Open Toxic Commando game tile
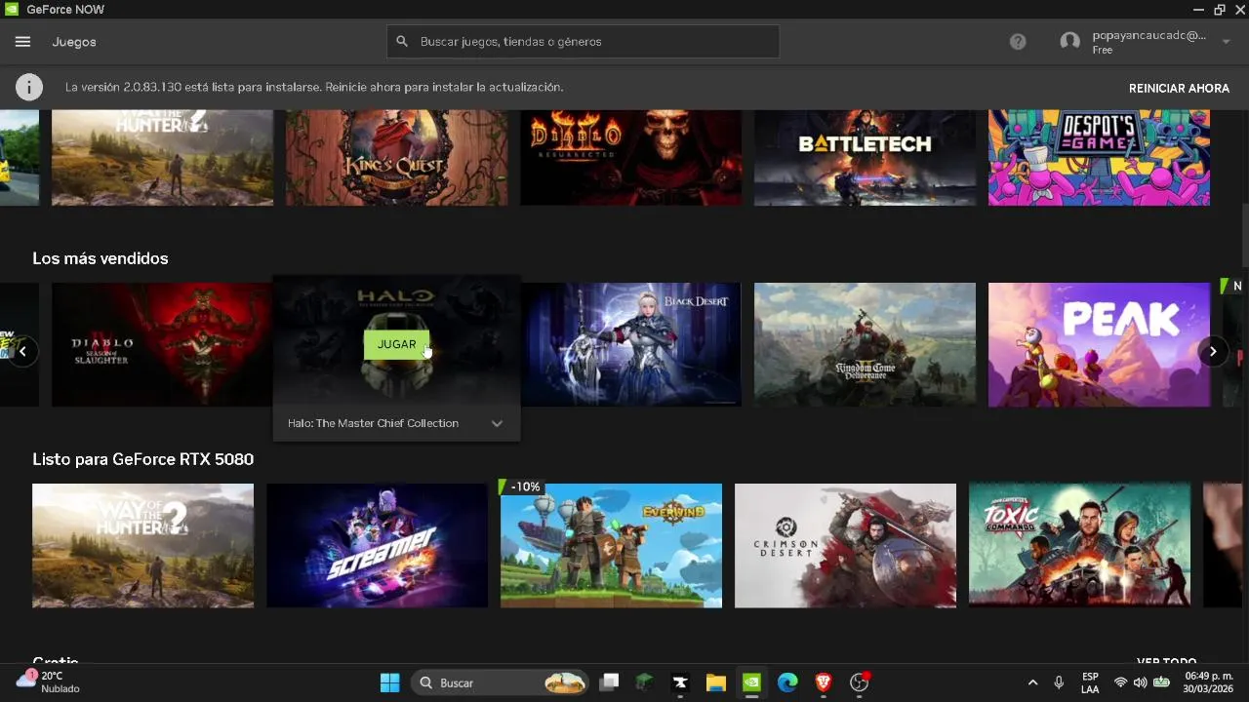The width and height of the screenshot is (1249, 702). [x=1079, y=546]
